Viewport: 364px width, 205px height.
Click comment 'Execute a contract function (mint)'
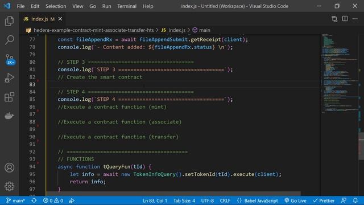112,107
